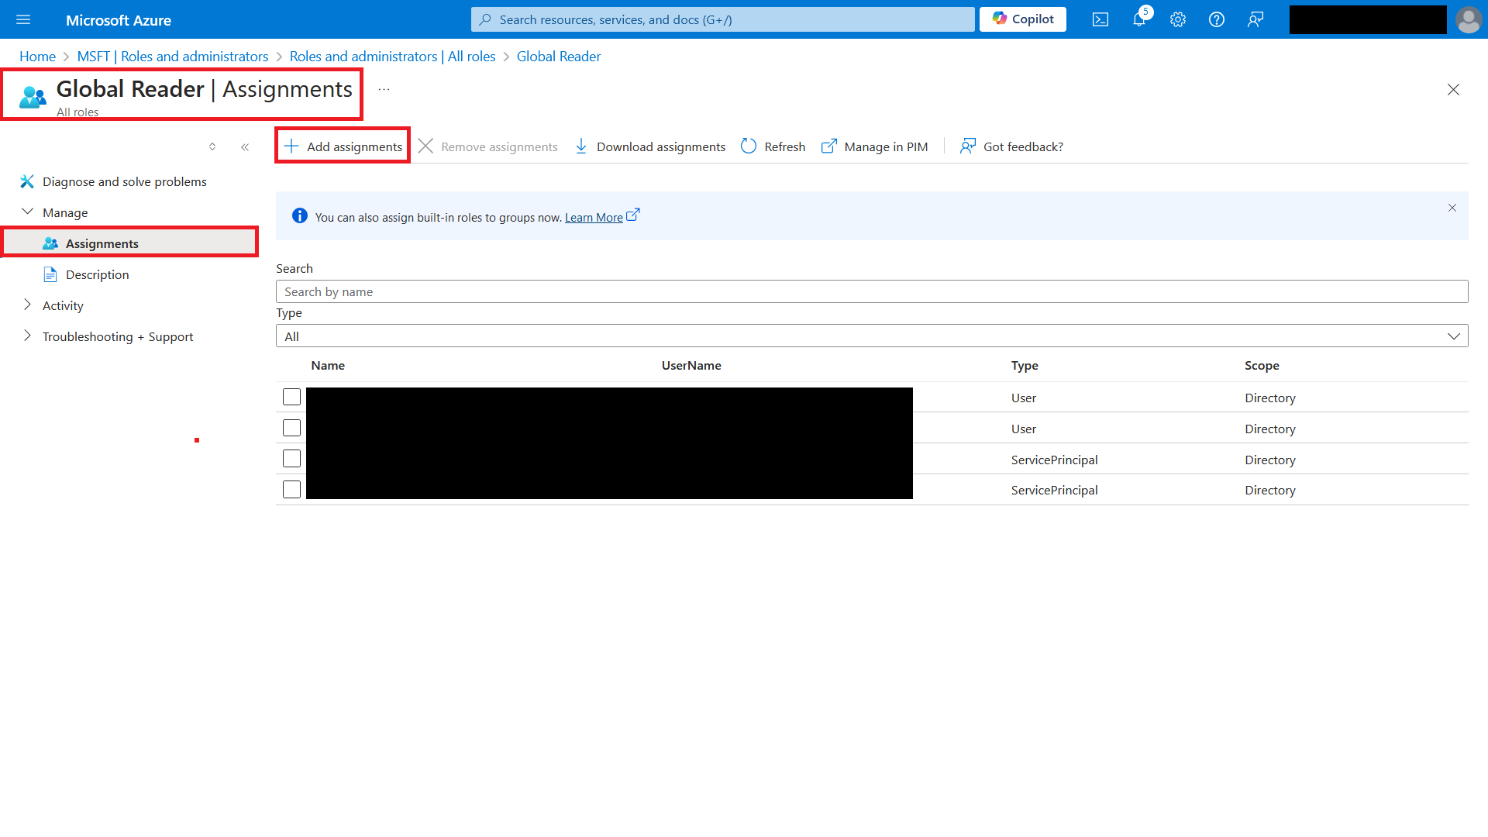The image size is (1488, 837).
Task: Open the notifications bell icon
Action: click(1139, 19)
